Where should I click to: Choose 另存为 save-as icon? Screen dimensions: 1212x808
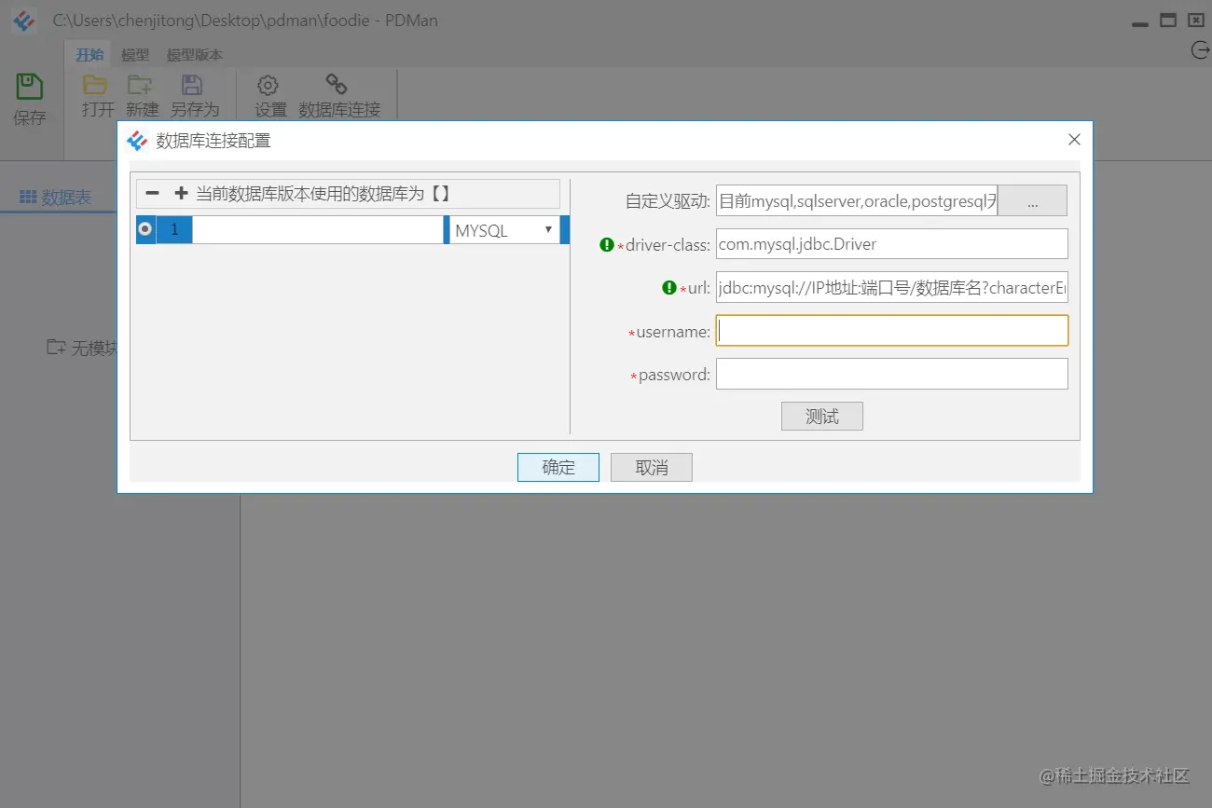pyautogui.click(x=192, y=86)
